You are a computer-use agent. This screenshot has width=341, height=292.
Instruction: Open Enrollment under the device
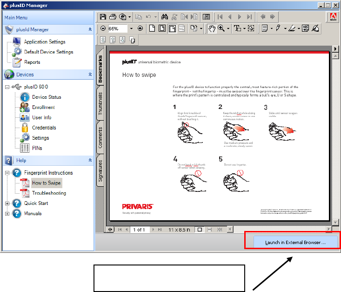43,108
